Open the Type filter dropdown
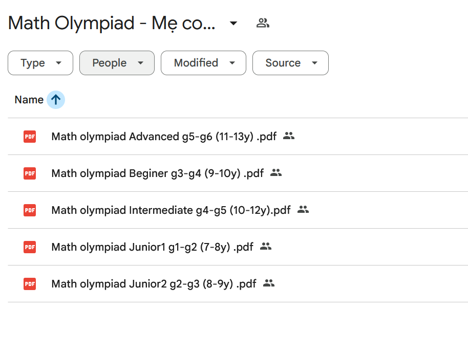This screenshot has width=468, height=354. click(x=40, y=63)
